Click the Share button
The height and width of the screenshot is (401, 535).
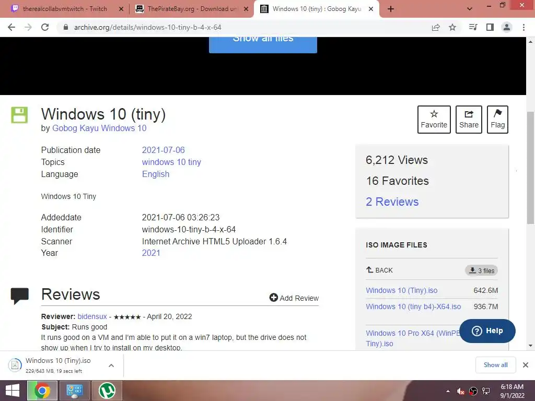coord(469,120)
